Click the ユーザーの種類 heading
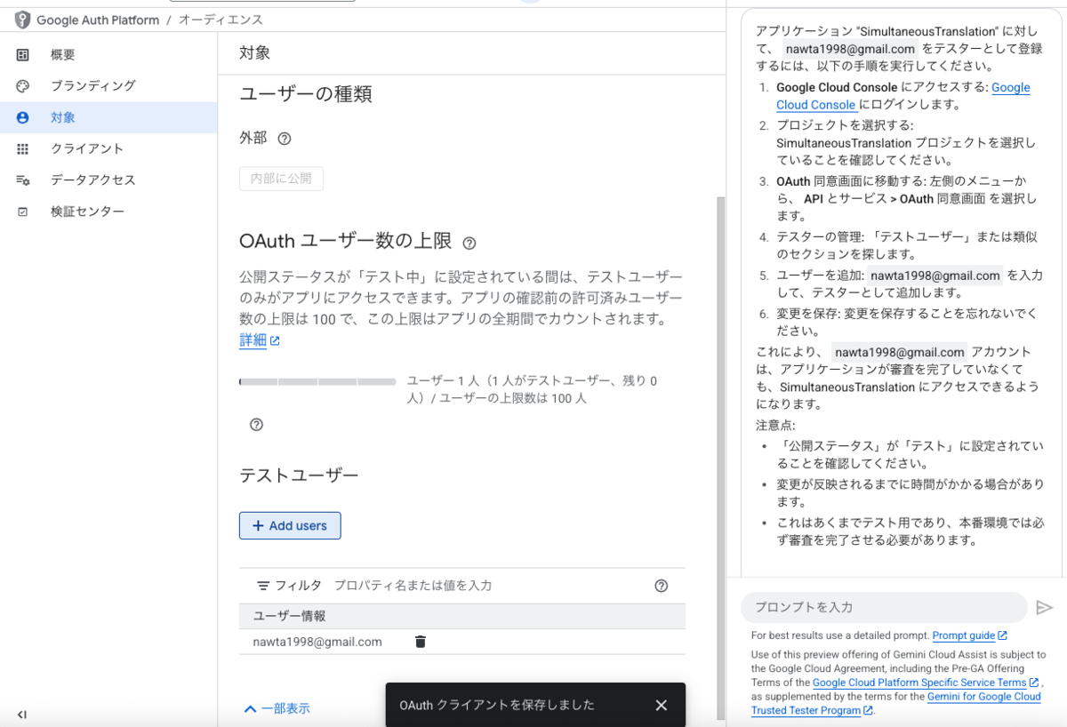The height and width of the screenshot is (727, 1067). [305, 94]
